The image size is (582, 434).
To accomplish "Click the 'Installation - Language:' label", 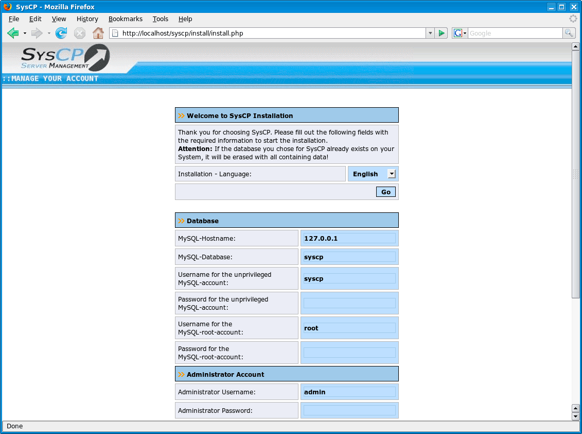I will click(215, 174).
